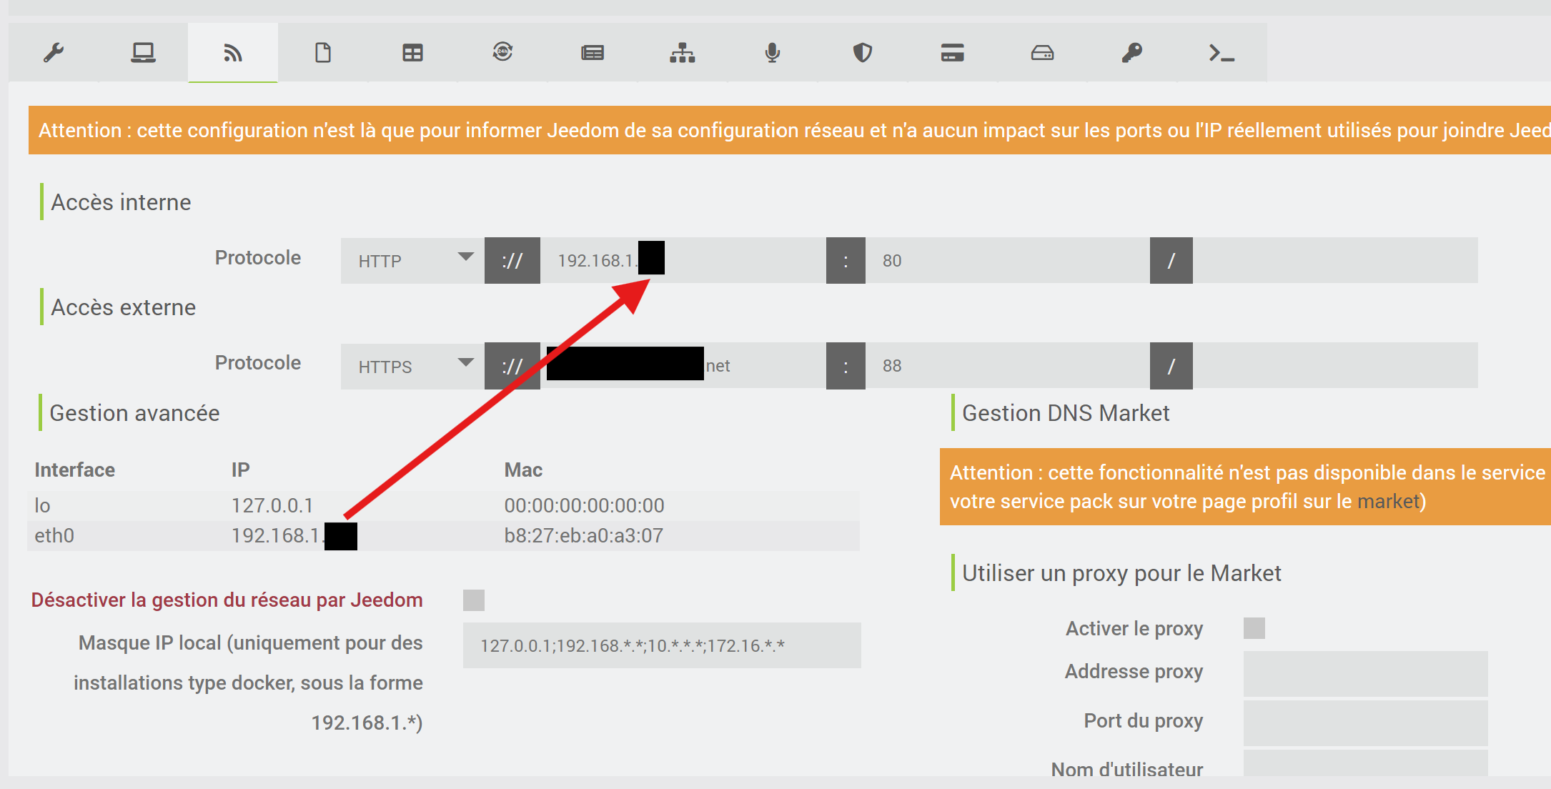Expand the internal access HTTP protocol dropdown
Screen dimensions: 1551x789
tap(412, 261)
